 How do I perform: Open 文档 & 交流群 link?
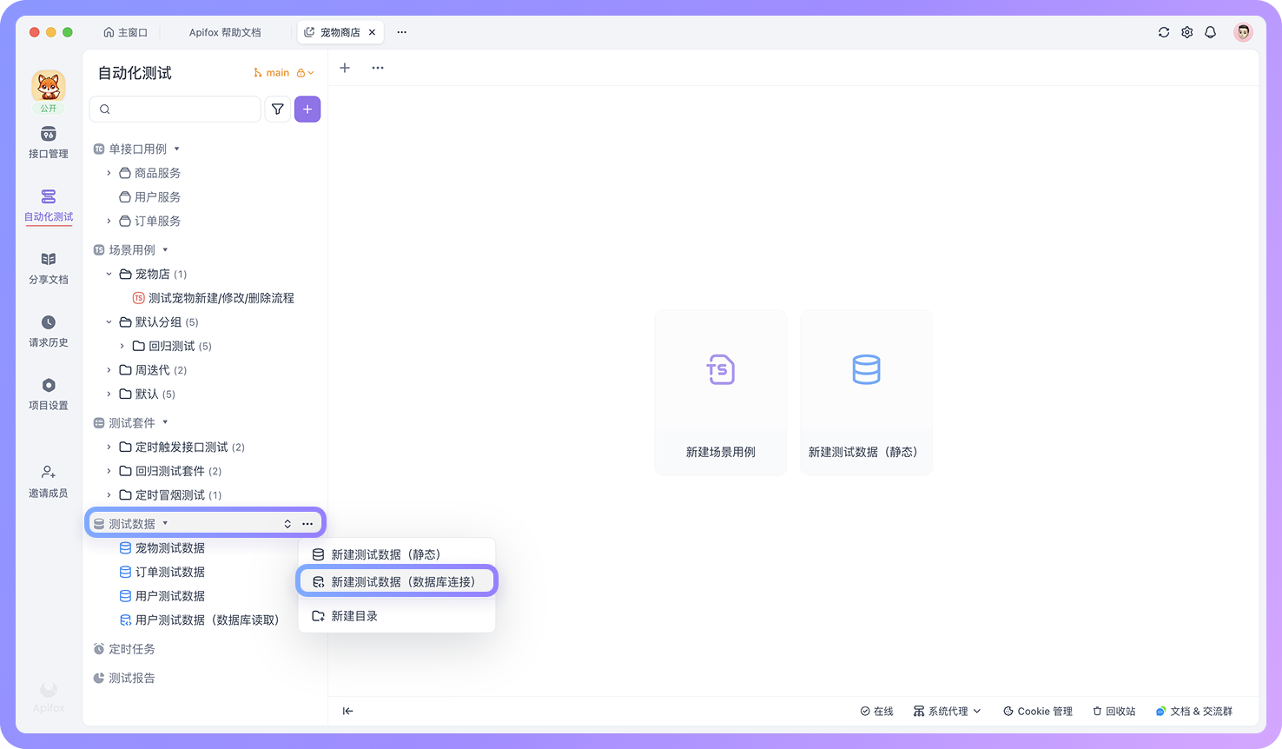pos(1193,711)
